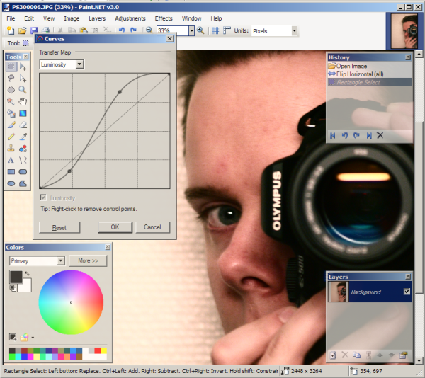425x378 pixels.
Task: Click the Undo button in History panel
Action: click(344, 135)
